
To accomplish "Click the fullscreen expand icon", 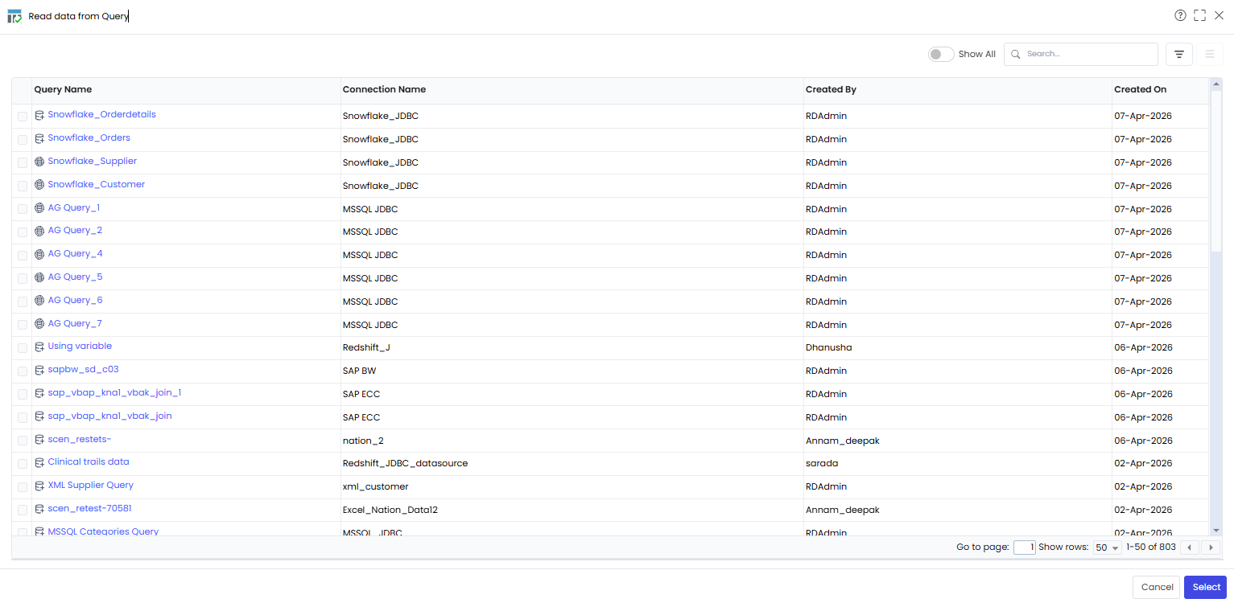I will click(x=1199, y=15).
